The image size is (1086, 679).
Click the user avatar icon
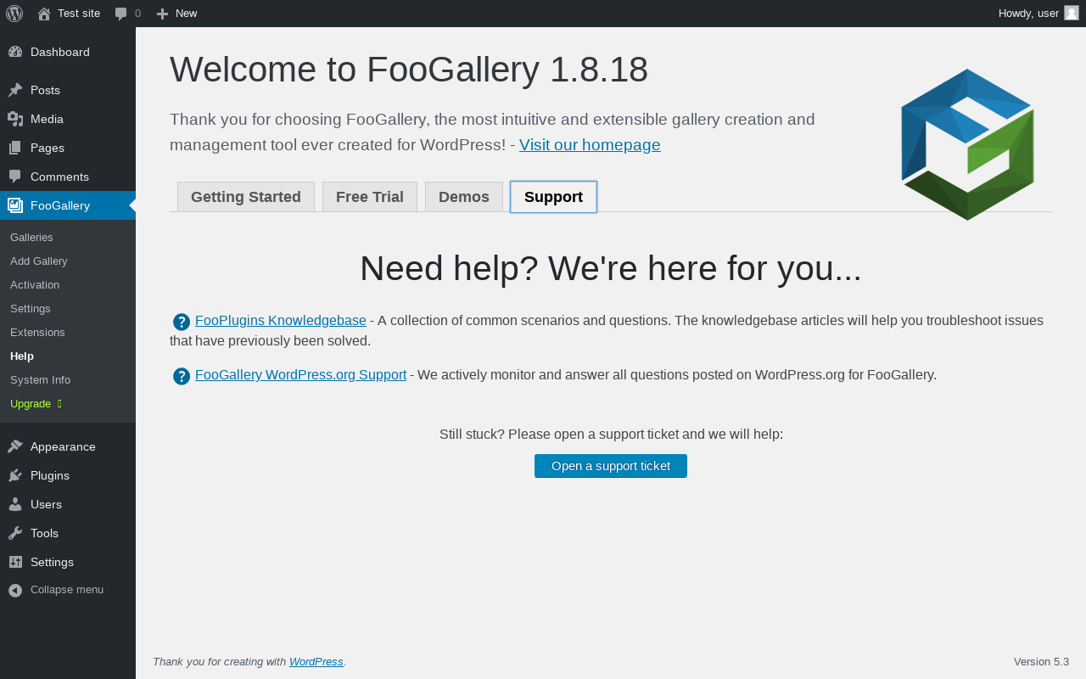point(1072,13)
